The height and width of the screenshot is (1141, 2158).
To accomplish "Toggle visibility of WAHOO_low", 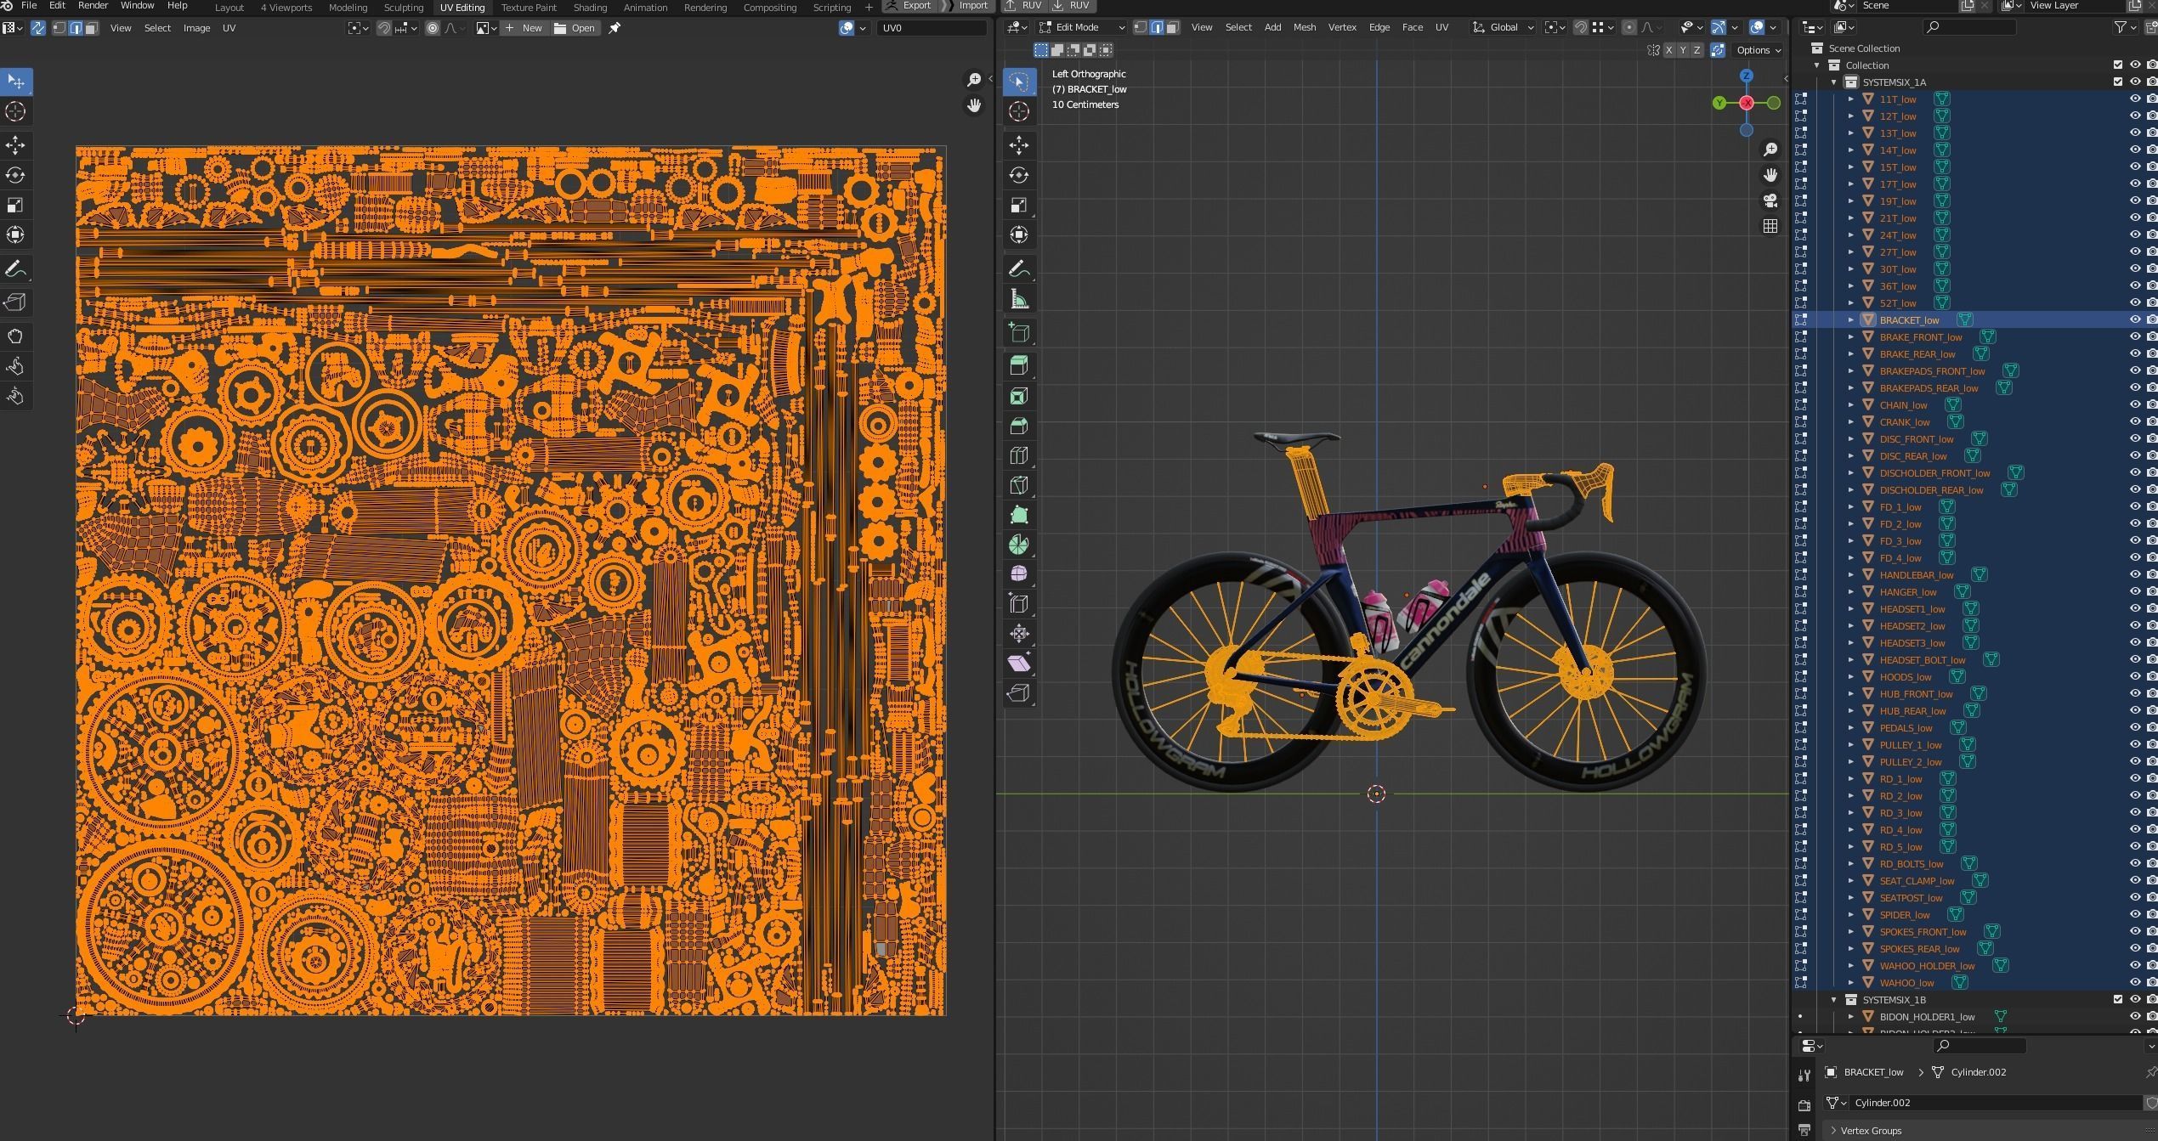I will pos(2134,983).
